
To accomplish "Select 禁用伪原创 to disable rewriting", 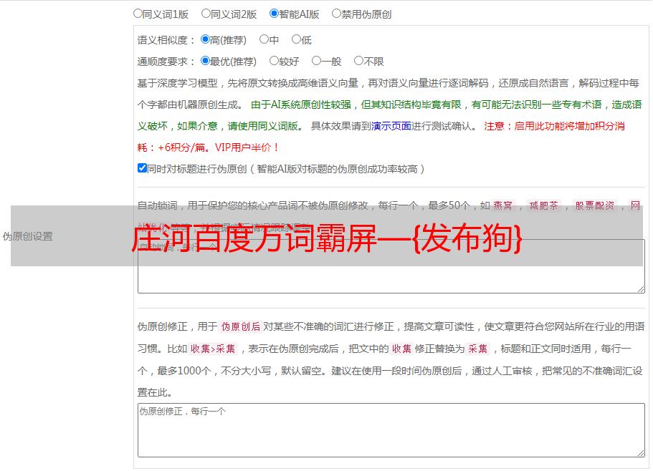I will coord(336,14).
